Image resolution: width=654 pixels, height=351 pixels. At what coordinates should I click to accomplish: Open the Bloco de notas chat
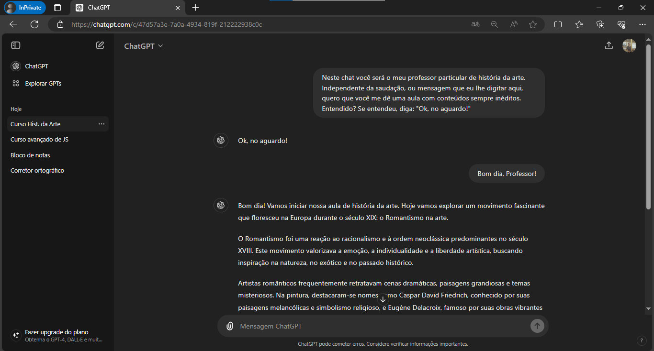tap(58, 155)
